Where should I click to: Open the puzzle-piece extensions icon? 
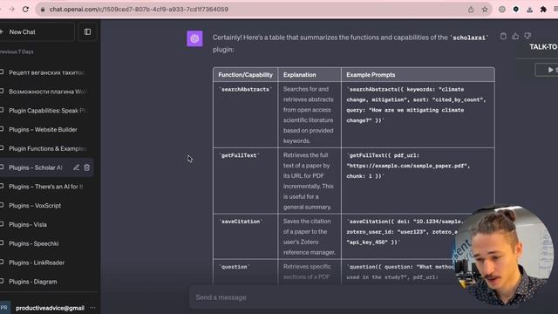(543, 10)
